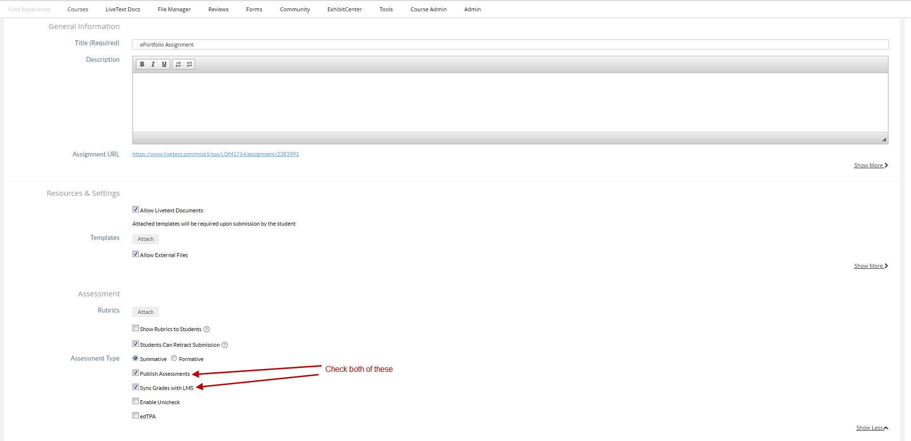
Task: Select the Formative assessment type
Action: point(174,359)
